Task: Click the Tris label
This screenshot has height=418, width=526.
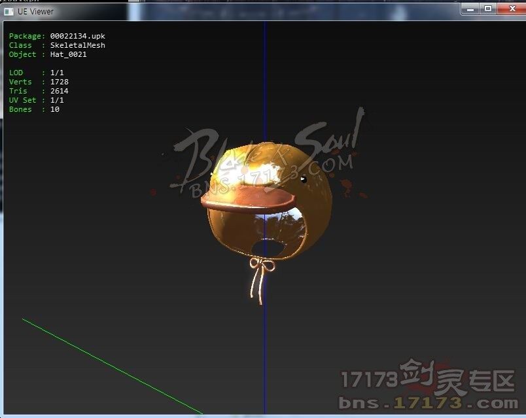Action: point(18,91)
